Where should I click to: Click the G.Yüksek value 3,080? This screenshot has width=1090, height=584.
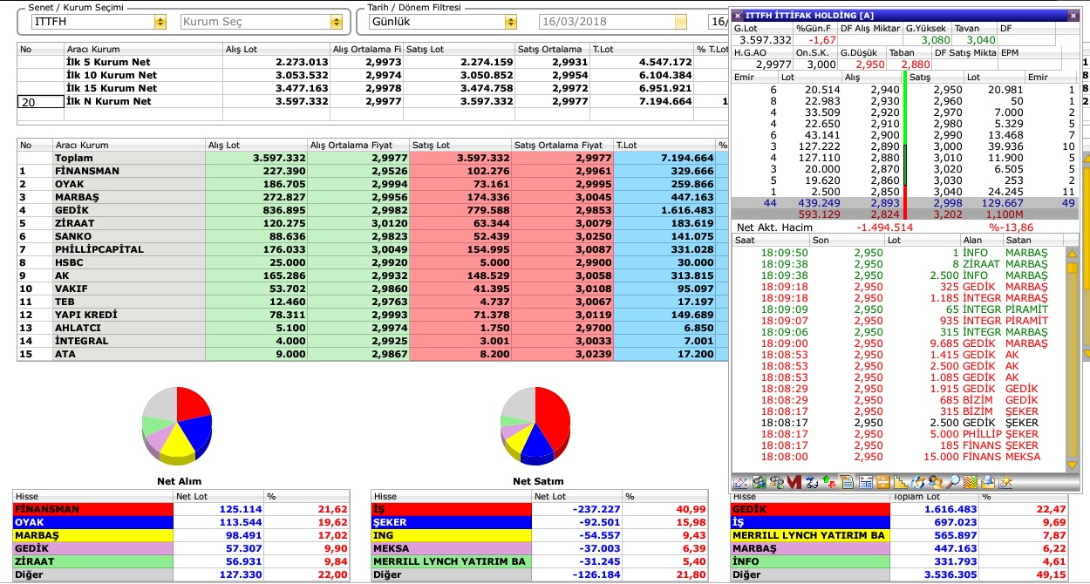click(934, 40)
